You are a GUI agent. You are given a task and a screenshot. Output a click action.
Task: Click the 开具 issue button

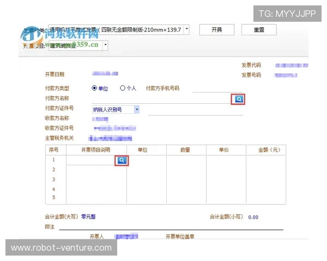[x=217, y=30]
